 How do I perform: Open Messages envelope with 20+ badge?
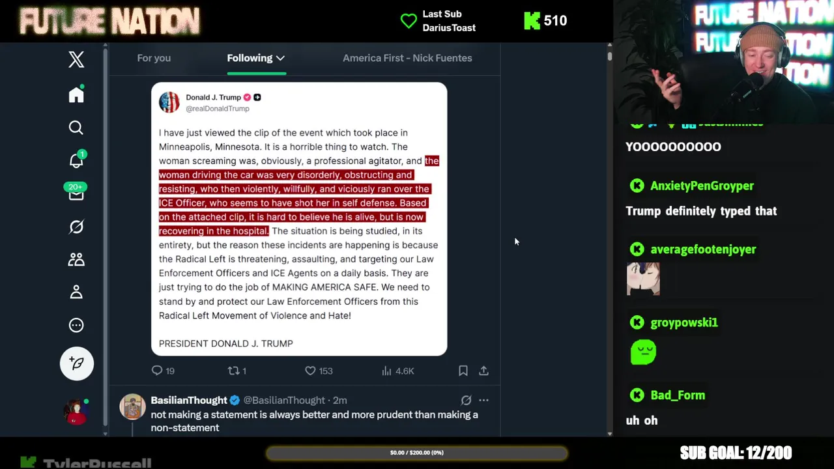coord(76,193)
